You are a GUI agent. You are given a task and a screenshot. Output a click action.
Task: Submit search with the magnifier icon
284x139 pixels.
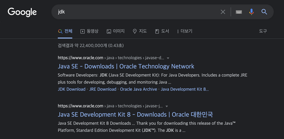coord(264,12)
